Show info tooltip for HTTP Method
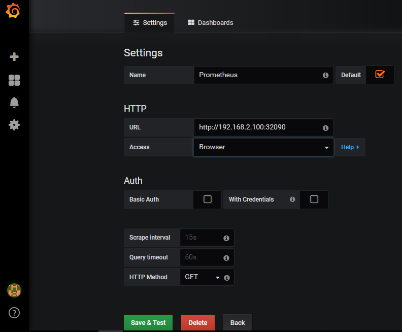 tap(227, 278)
